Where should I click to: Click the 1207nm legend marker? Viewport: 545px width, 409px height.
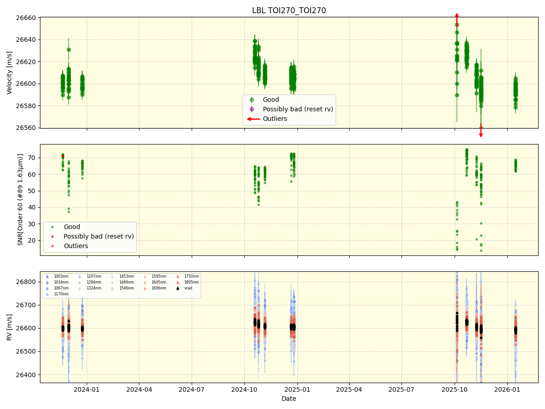coord(80,276)
